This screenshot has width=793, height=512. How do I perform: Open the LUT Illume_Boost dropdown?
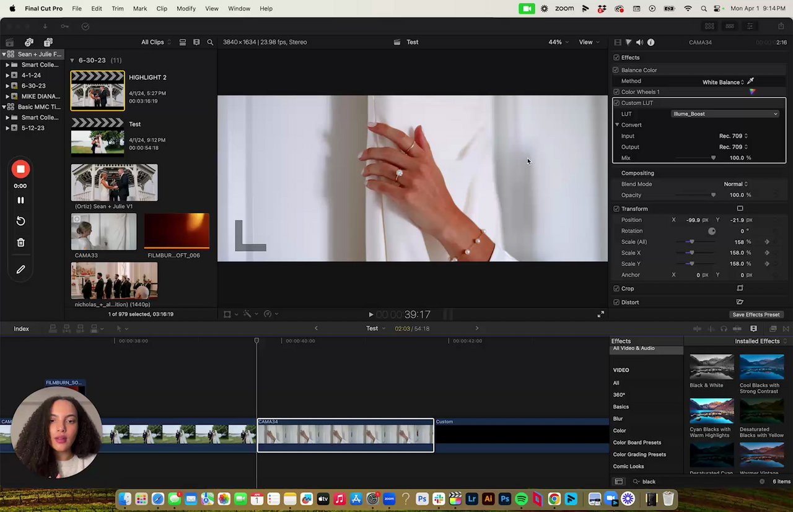click(x=725, y=114)
